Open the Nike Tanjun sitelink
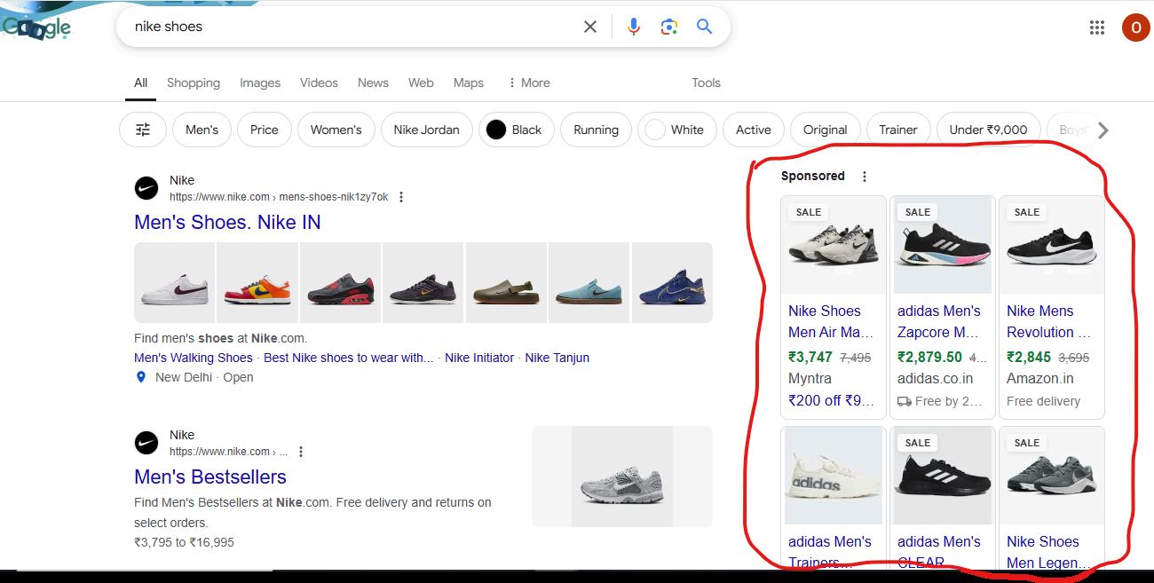Image resolution: width=1154 pixels, height=583 pixels. 557,358
